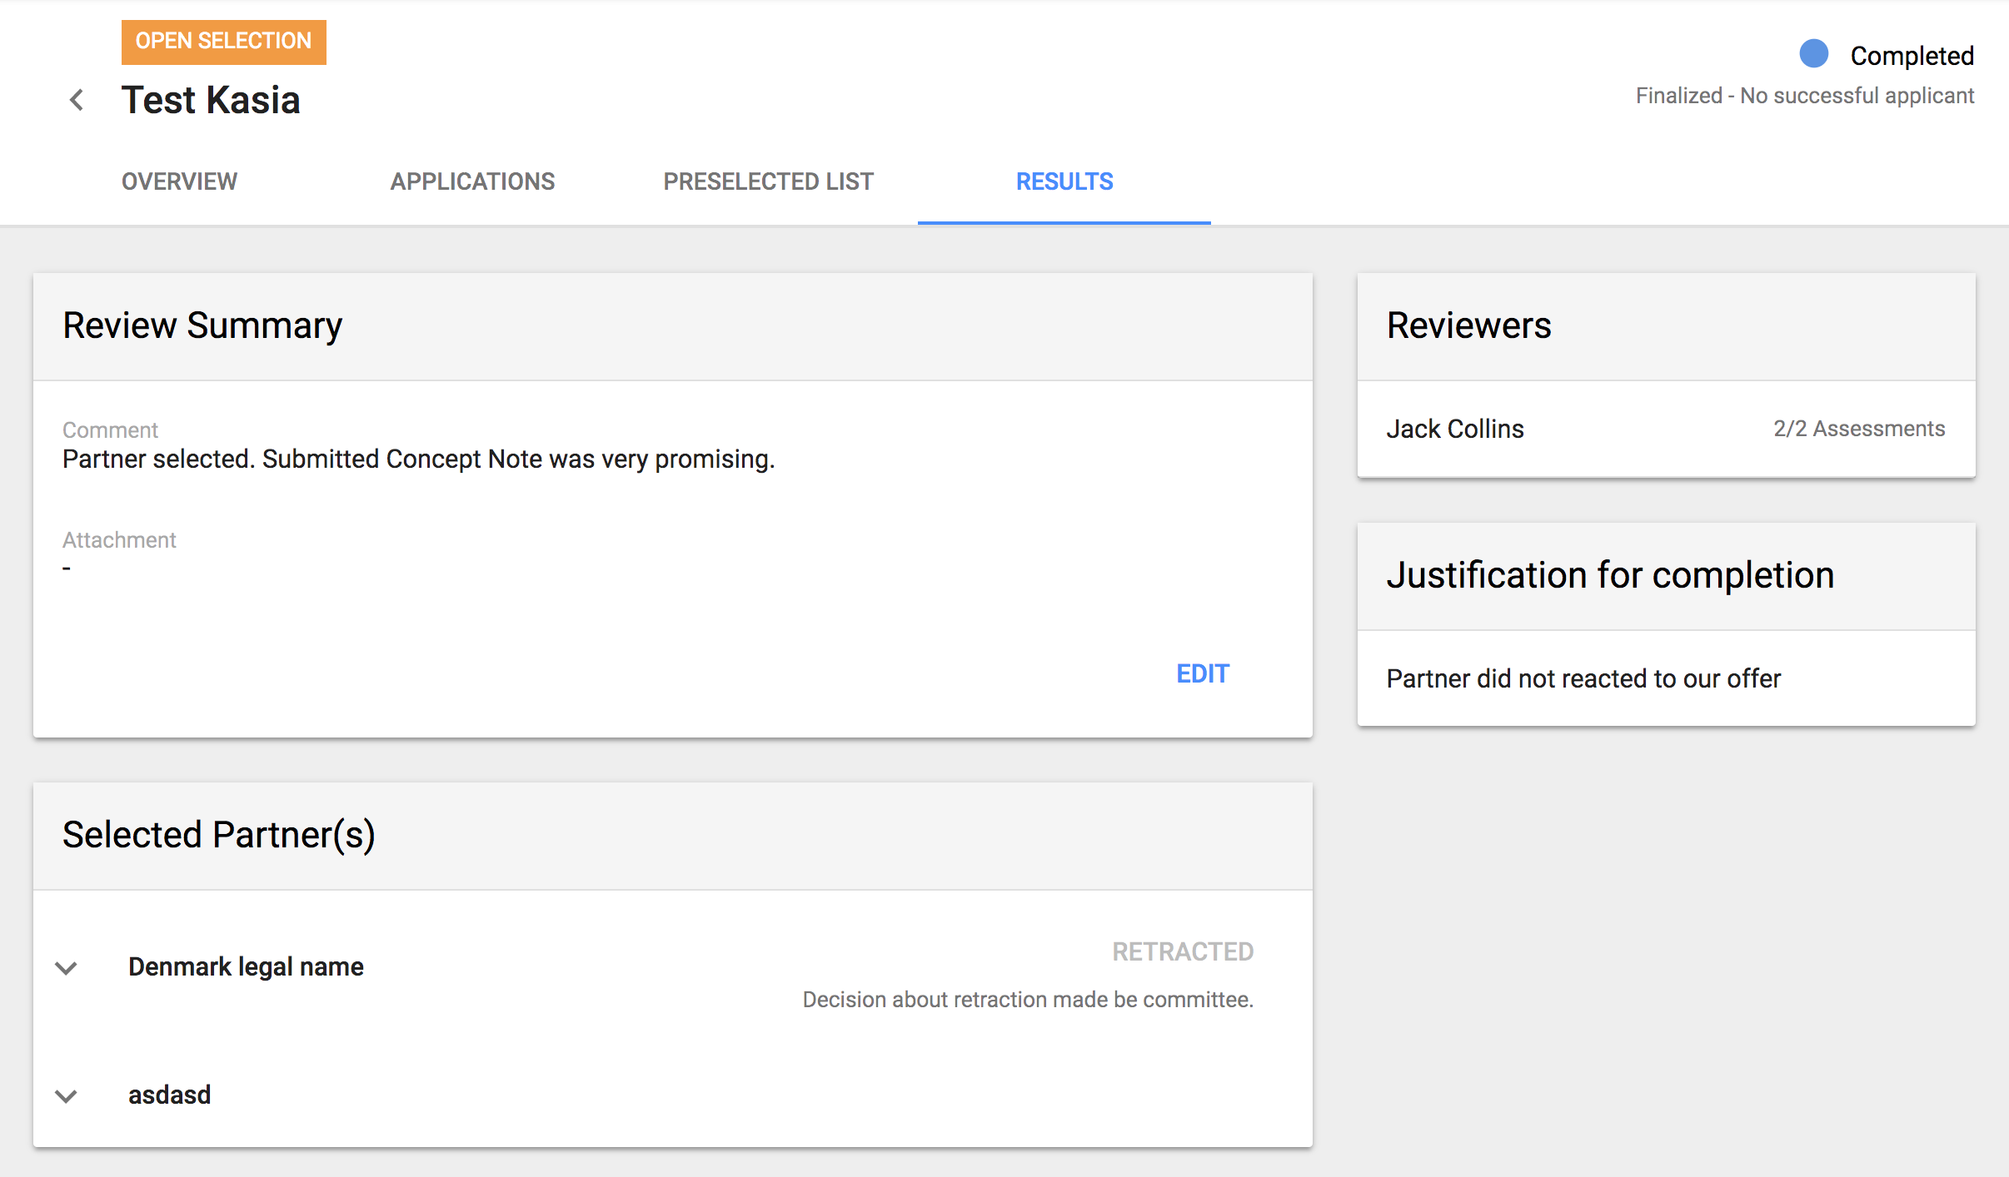The image size is (2009, 1177).
Task: Click the 2/2 Assessments text
Action: (1858, 429)
